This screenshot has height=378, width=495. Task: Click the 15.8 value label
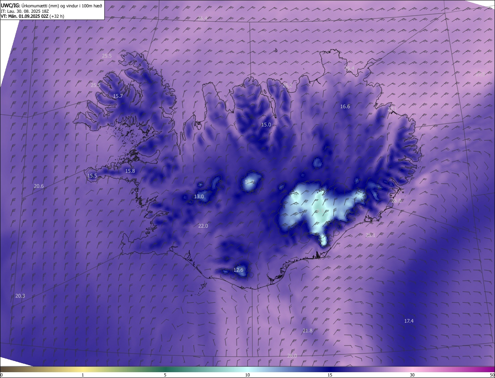[130, 171]
